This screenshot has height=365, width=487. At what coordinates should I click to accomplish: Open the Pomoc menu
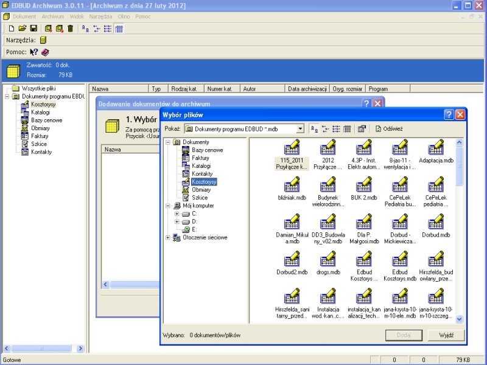(143, 16)
